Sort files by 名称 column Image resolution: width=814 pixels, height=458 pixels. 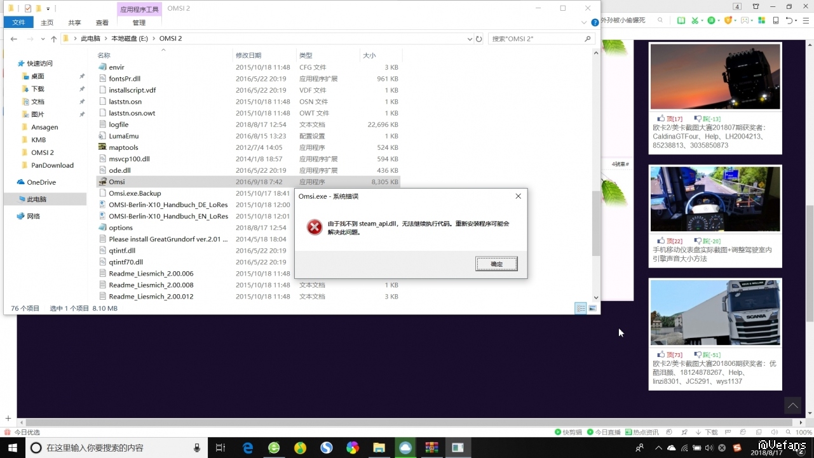pos(104,55)
